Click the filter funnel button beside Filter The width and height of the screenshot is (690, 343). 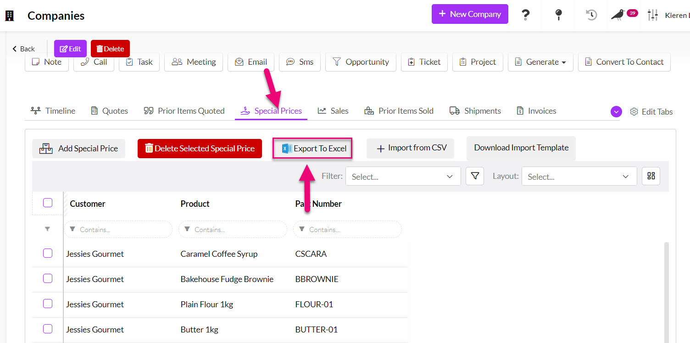pyautogui.click(x=475, y=176)
